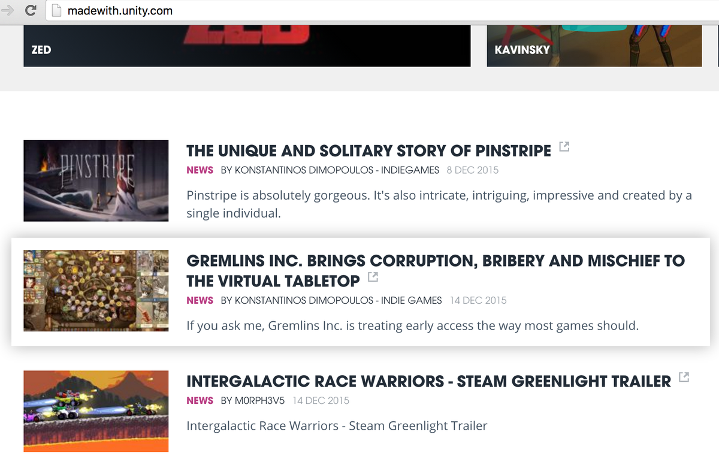719x474 pixels.
Task: Click the browser reload icon
Action: point(31,10)
